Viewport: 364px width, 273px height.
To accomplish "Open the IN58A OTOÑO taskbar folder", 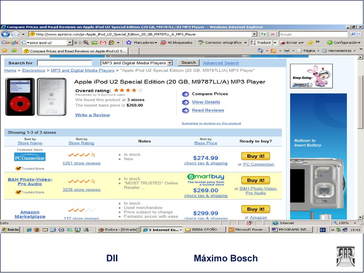I will [204, 230].
